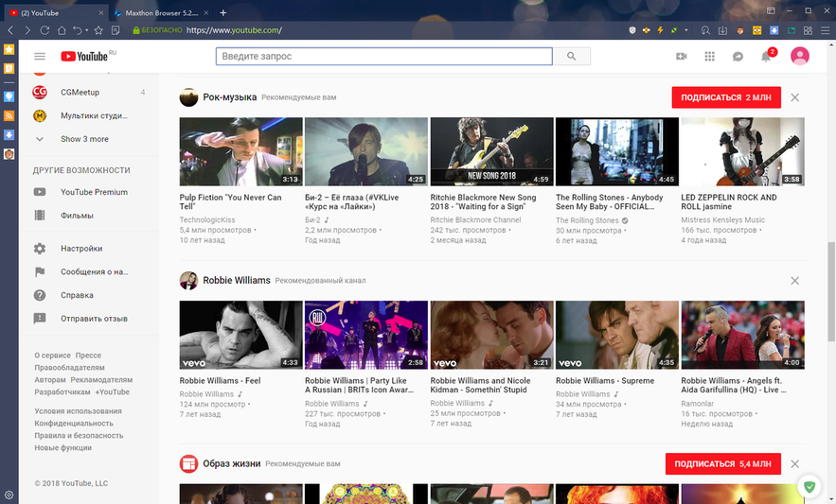
Task: Open sidebar settings gear at bottom
Action: [x=9, y=495]
